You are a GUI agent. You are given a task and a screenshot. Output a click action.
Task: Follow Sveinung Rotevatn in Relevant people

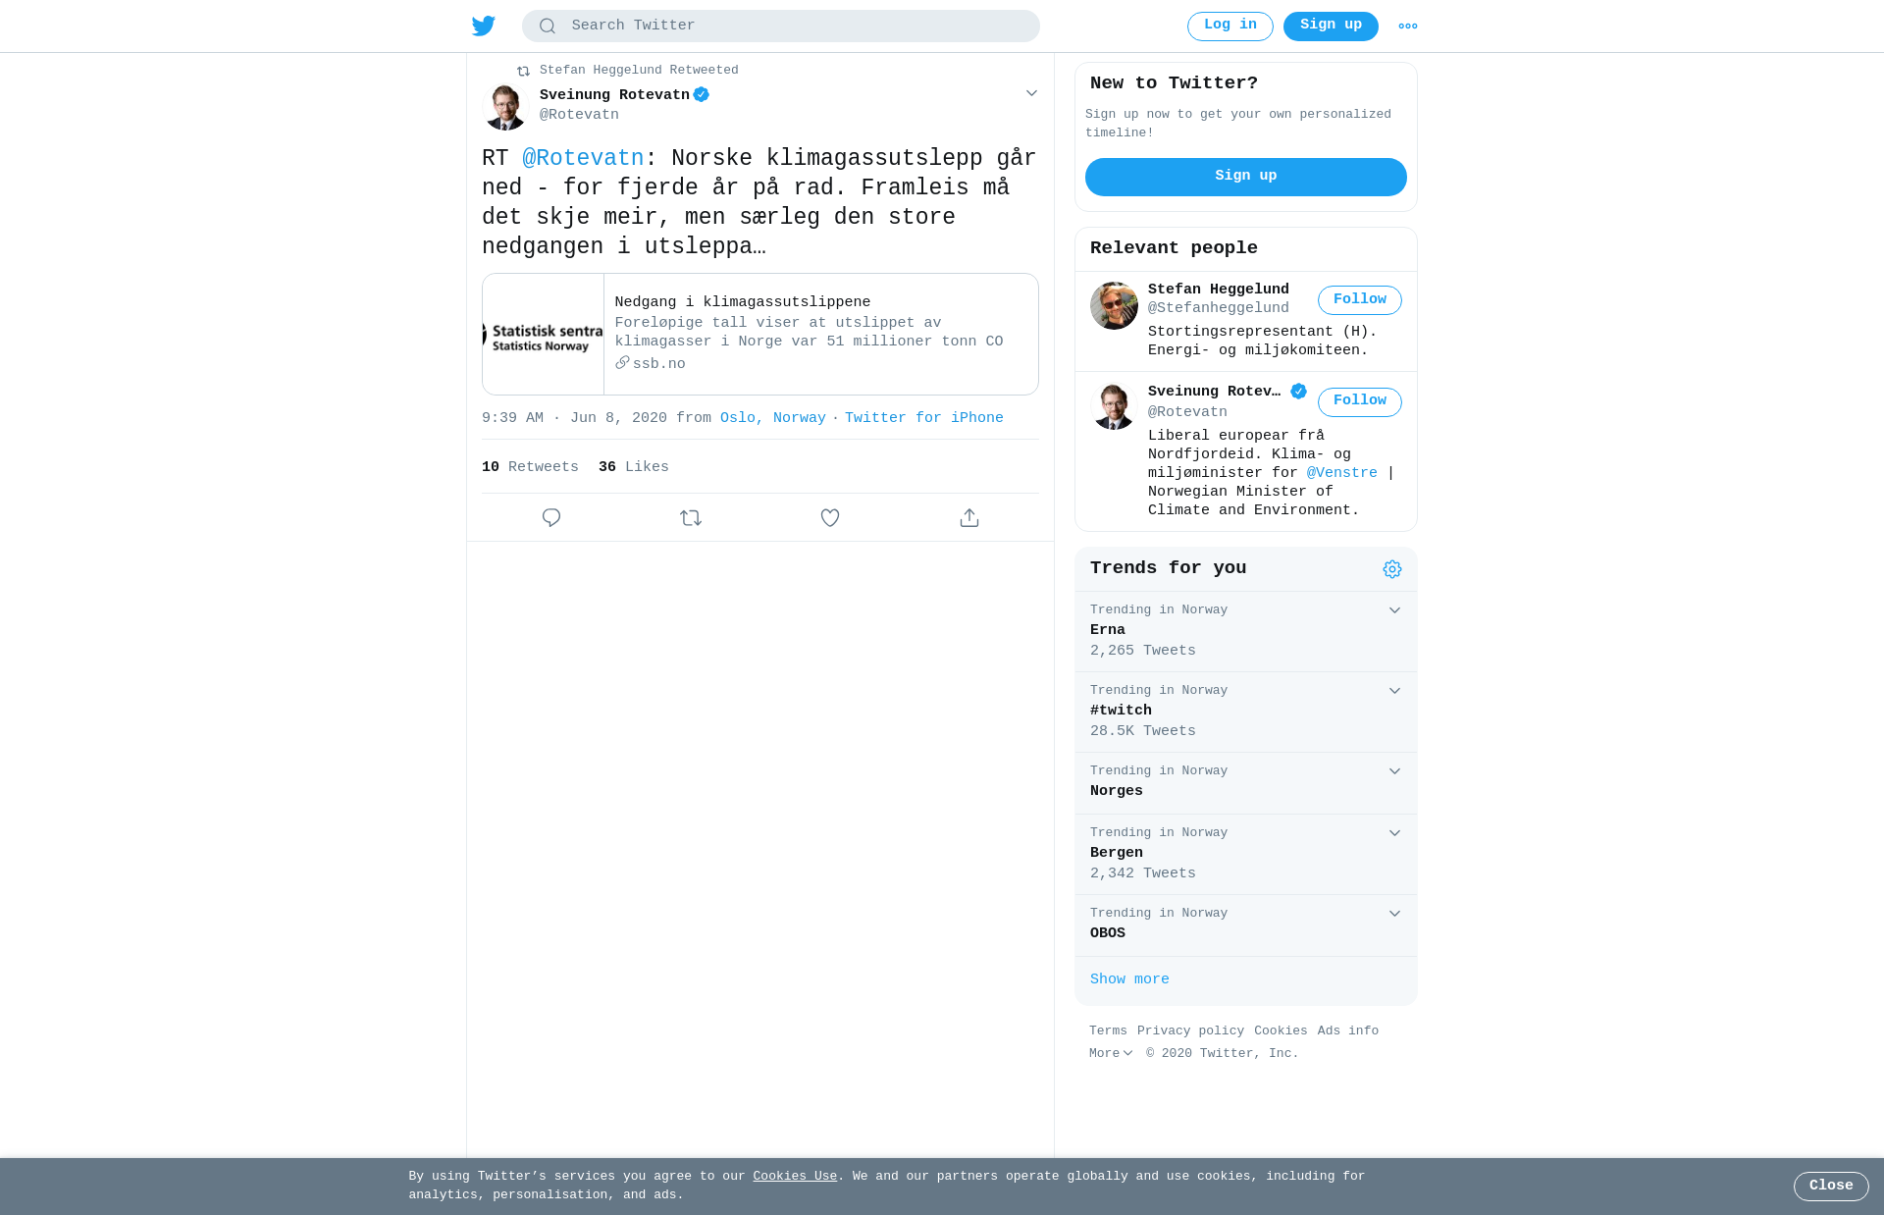tap(1360, 401)
